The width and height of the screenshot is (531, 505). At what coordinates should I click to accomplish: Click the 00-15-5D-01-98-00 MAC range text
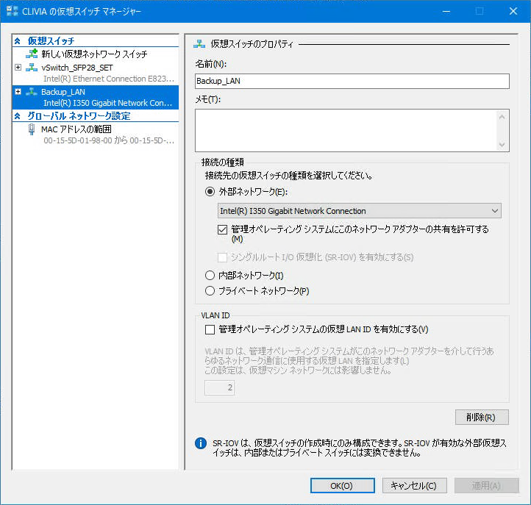tap(109, 140)
